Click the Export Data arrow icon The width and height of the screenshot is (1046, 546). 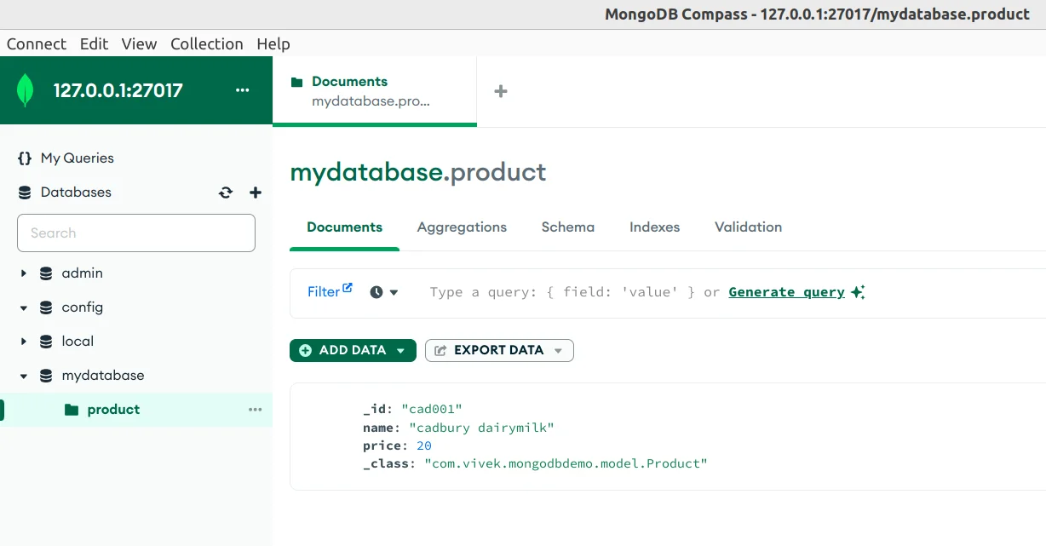(x=440, y=350)
